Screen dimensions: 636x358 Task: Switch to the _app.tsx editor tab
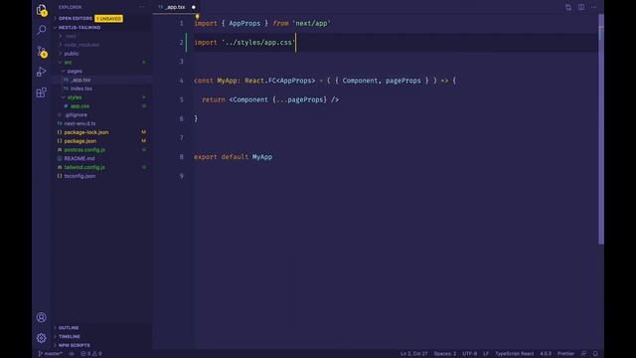[175, 7]
